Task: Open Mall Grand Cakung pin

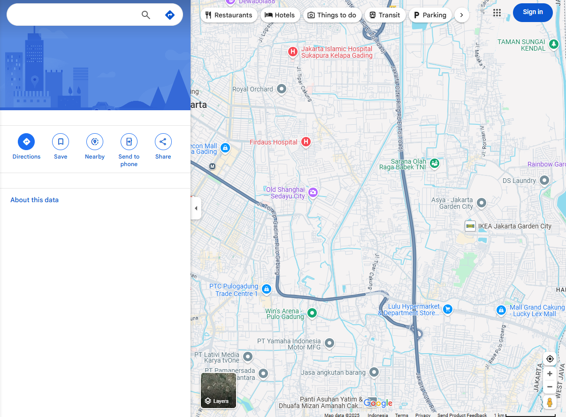Action: (x=501, y=310)
